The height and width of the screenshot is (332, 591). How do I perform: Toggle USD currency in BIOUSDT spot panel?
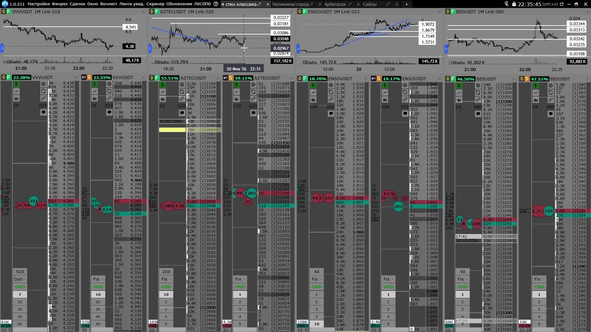539,287
